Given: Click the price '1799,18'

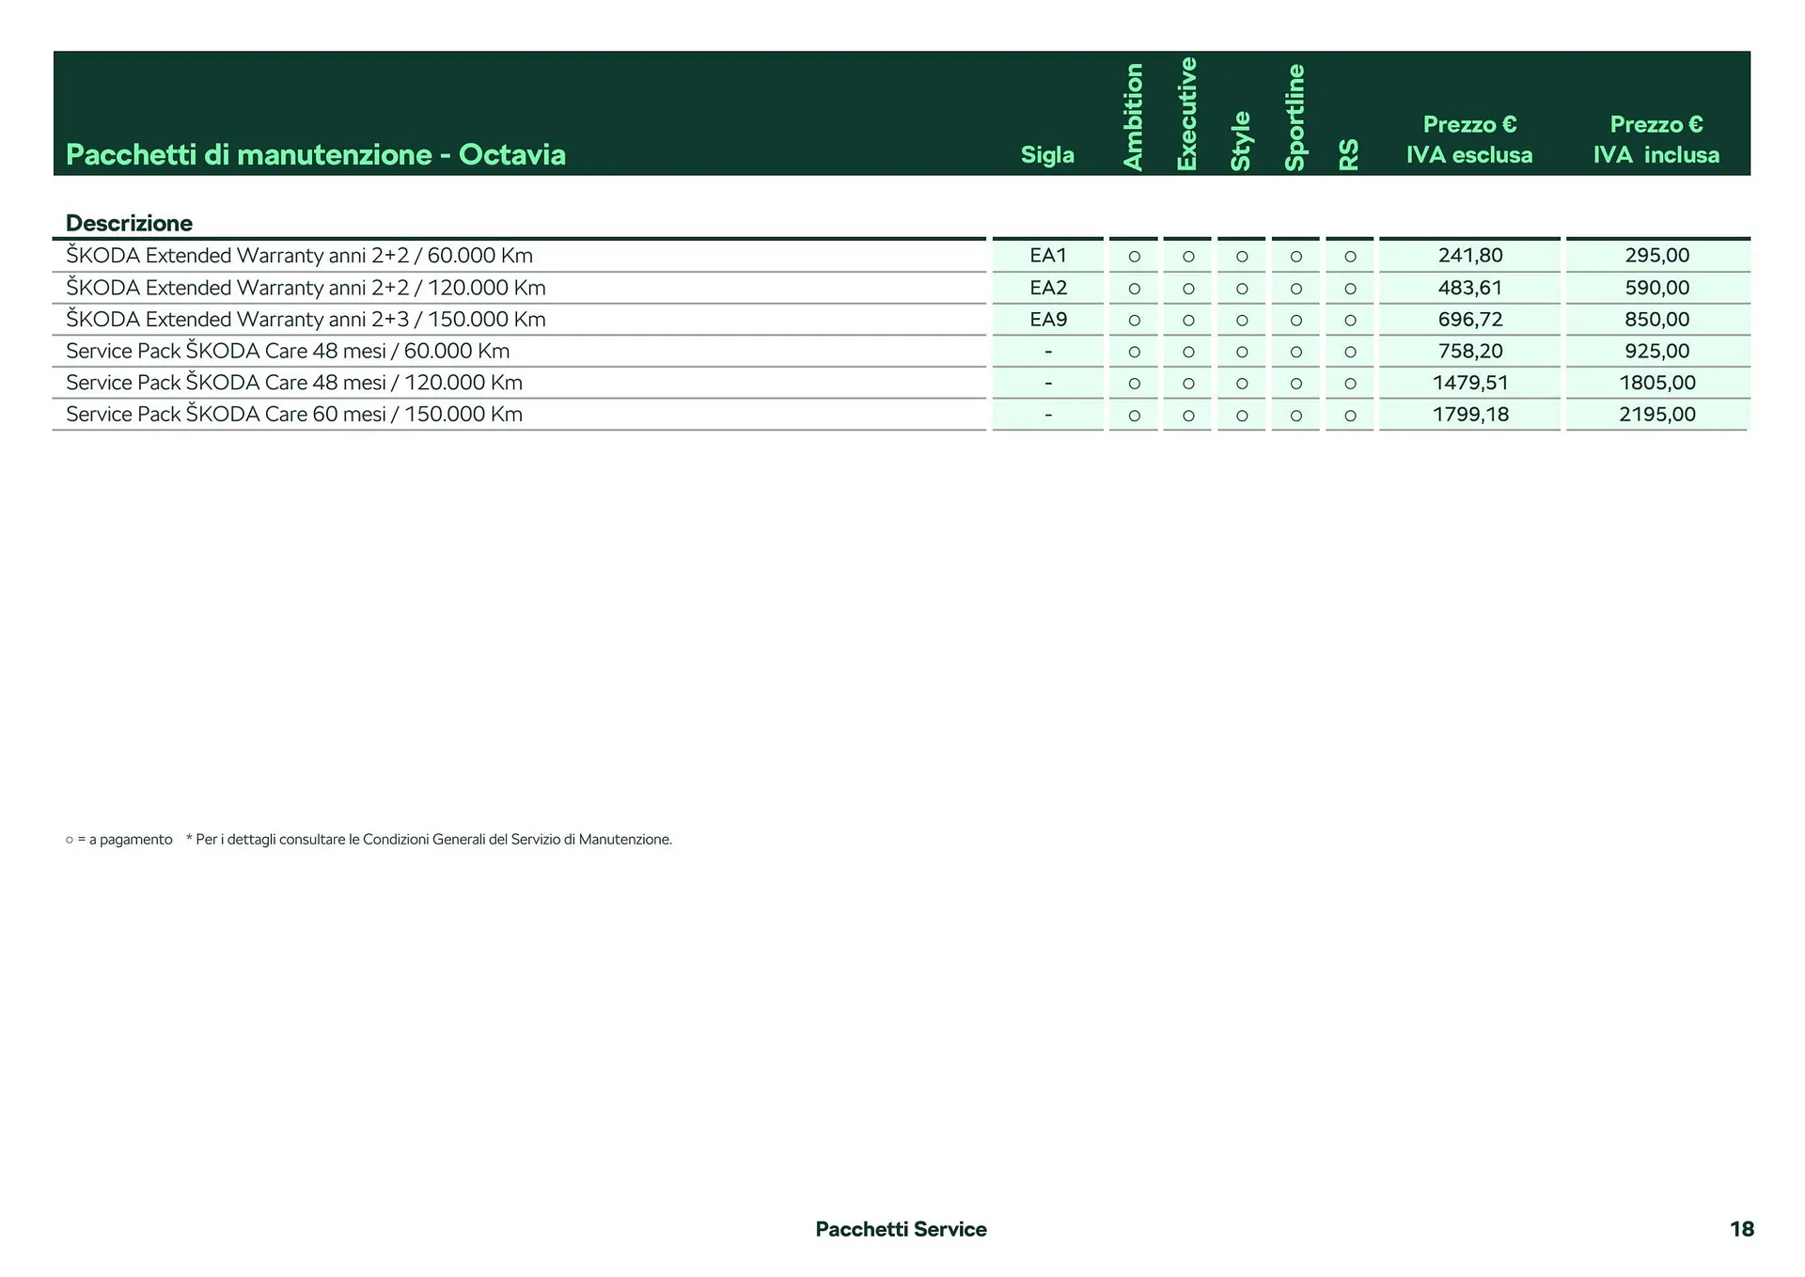Looking at the screenshot, I should 1470,414.
